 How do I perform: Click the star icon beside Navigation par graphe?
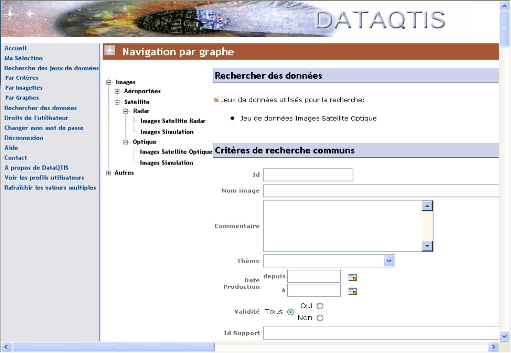(110, 50)
